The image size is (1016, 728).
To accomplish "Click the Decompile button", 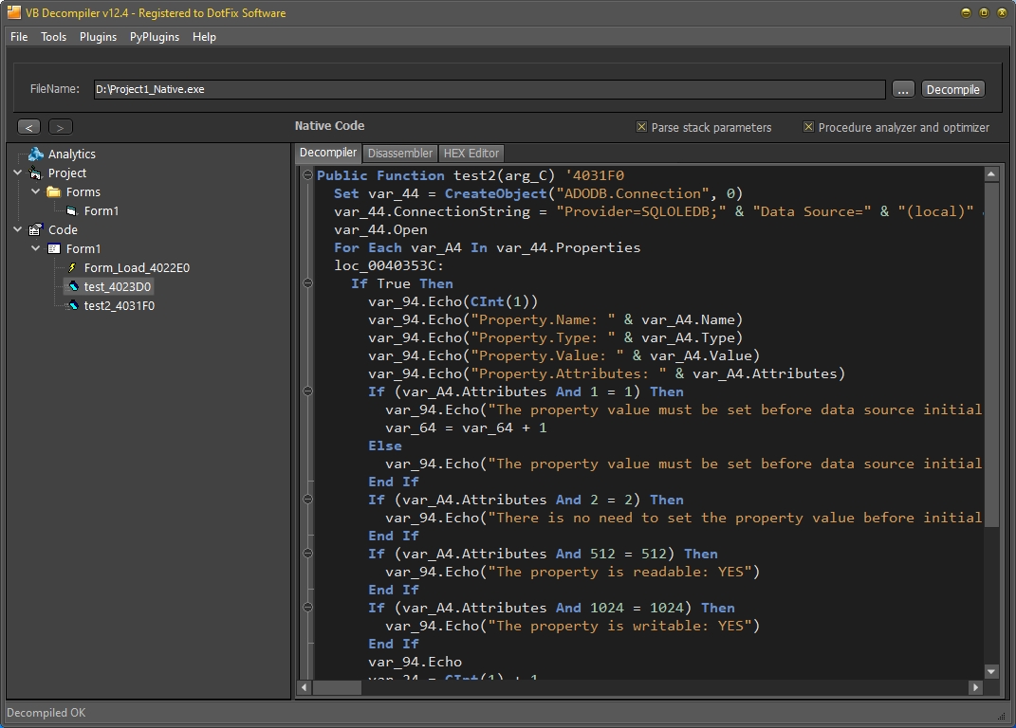I will coord(952,89).
